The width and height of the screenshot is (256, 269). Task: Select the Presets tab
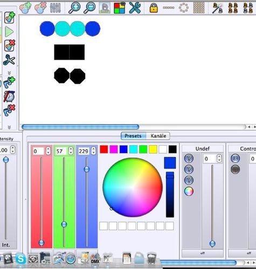tap(133, 136)
